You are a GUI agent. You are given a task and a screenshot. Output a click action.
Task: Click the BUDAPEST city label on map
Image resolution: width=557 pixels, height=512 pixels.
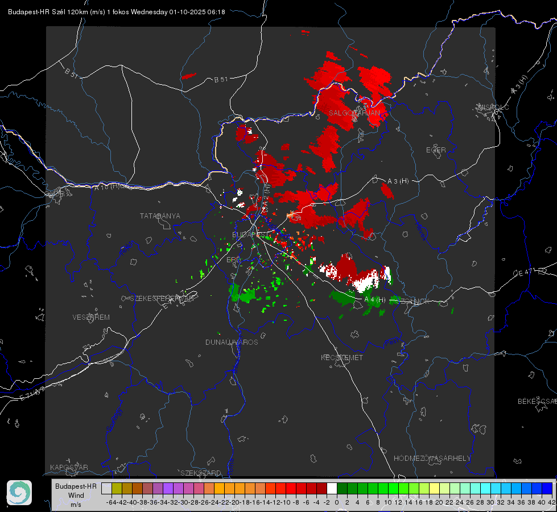click(246, 234)
